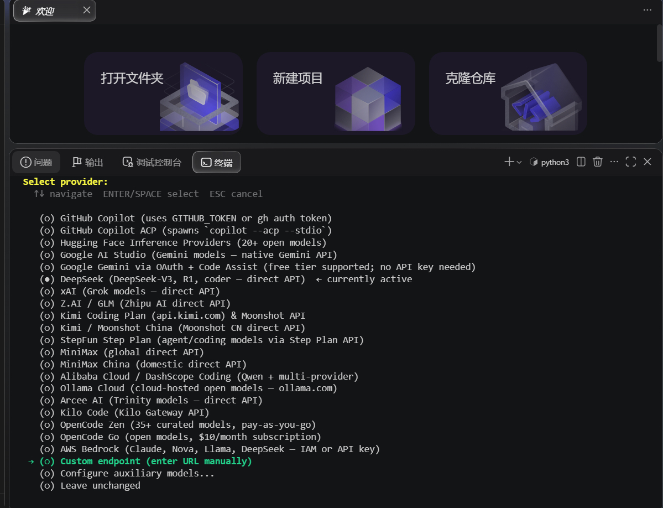
Task: Choose StepFun Step Plan provider
Action: (202, 340)
